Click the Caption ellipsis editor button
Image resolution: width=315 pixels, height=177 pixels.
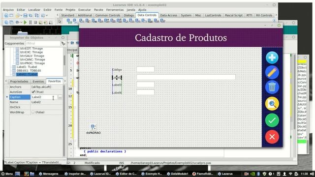click(60, 97)
